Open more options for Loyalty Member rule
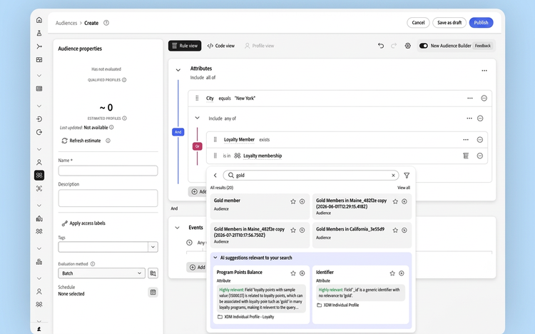The width and height of the screenshot is (535, 334). (466, 140)
